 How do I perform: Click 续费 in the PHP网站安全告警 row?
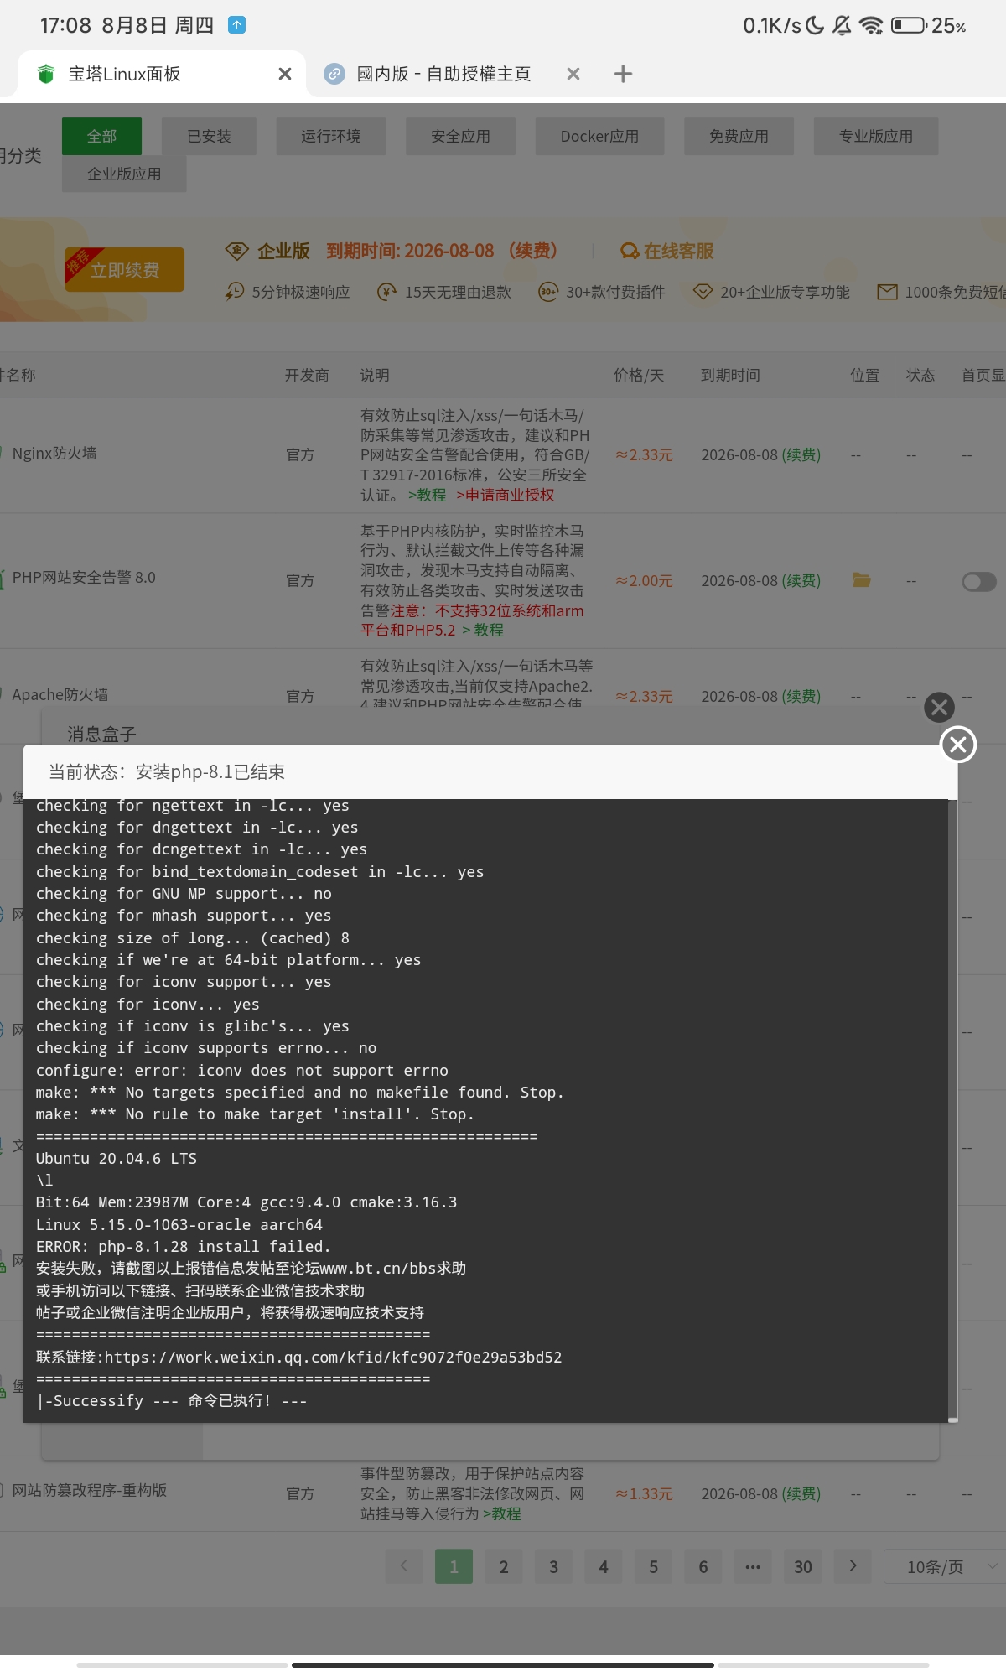coord(801,580)
